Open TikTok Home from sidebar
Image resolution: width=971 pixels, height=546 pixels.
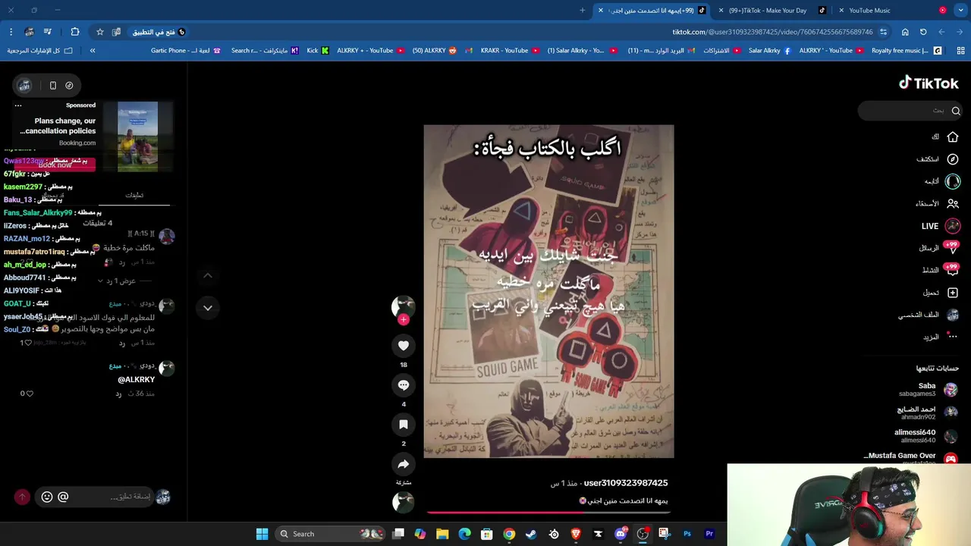click(x=945, y=137)
